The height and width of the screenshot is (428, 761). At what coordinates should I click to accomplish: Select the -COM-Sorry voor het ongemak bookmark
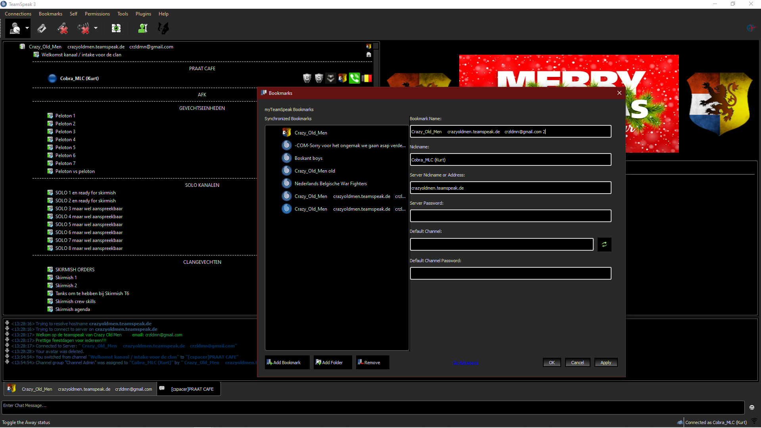(343, 146)
